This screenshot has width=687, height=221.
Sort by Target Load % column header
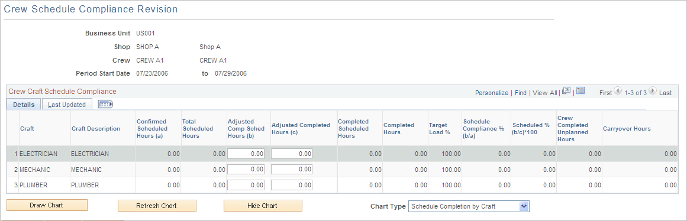point(440,129)
